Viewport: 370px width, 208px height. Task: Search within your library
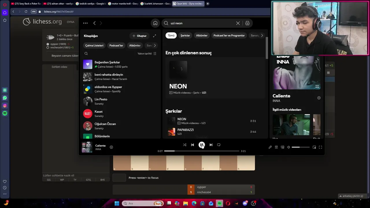click(86, 53)
